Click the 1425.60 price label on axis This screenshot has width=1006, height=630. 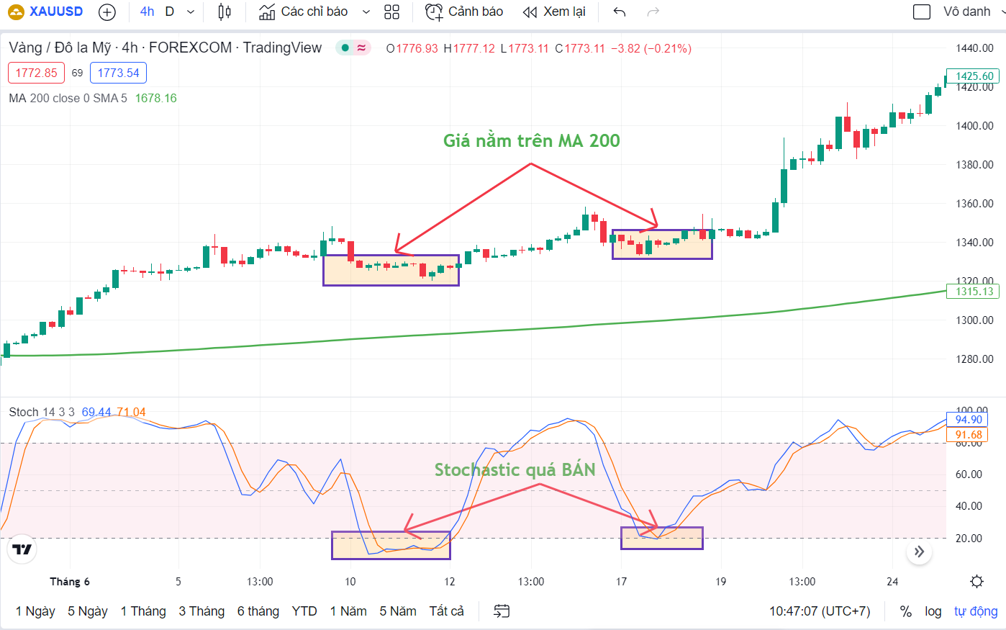pos(974,76)
